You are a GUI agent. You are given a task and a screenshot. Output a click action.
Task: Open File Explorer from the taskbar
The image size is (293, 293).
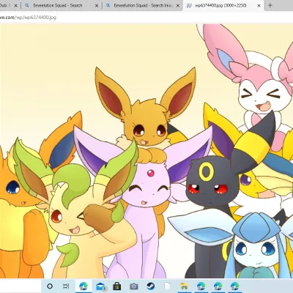[184, 286]
